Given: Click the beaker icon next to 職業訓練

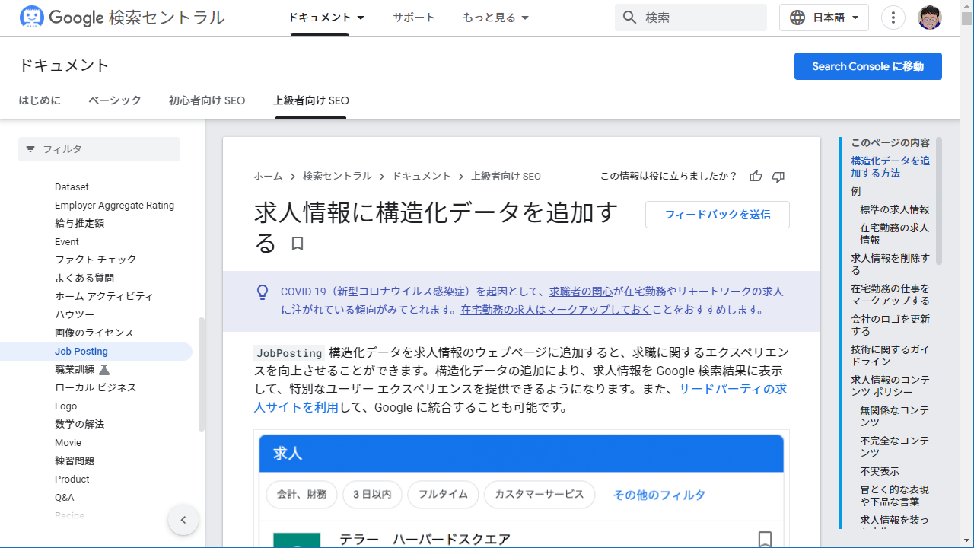Looking at the screenshot, I should point(104,369).
